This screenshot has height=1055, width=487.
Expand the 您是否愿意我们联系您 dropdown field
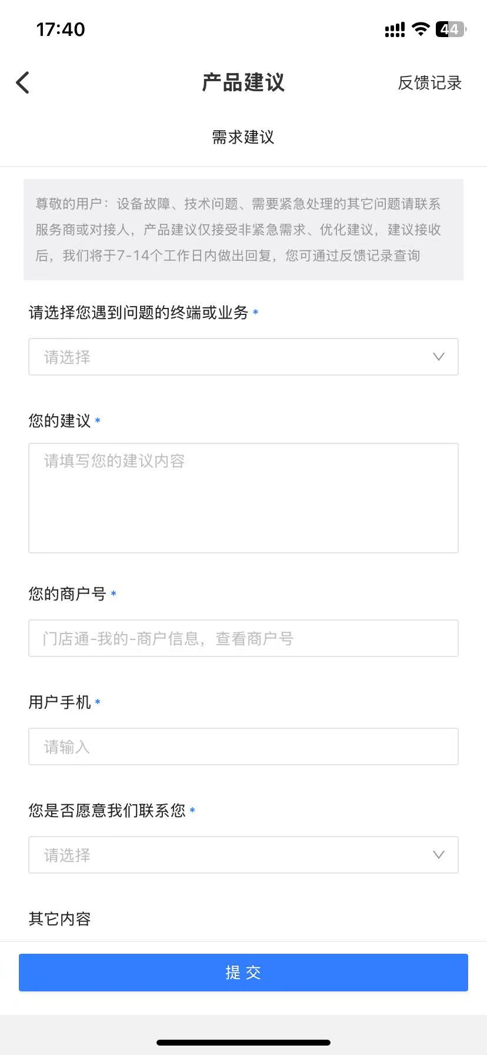235,855
